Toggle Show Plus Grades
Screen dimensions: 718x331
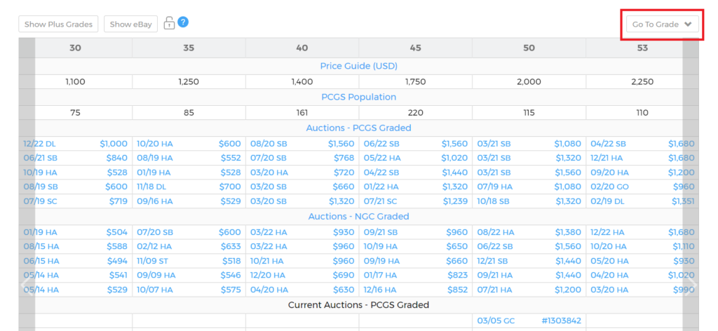point(58,25)
